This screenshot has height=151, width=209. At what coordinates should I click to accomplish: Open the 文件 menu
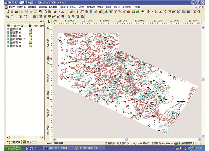pyautogui.click(x=11, y=7)
